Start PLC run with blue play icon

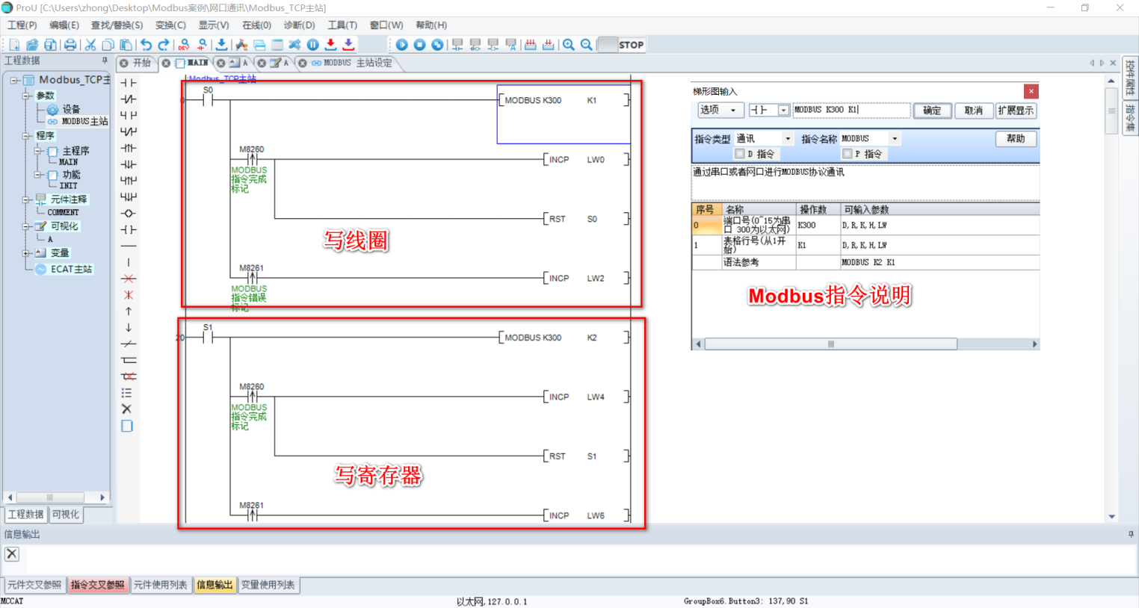(x=402, y=45)
